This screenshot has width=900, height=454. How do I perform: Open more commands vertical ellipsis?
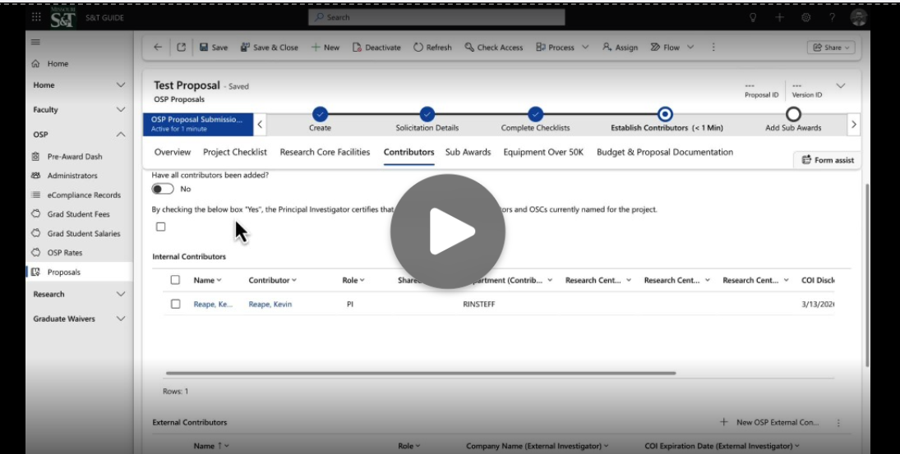[713, 47]
